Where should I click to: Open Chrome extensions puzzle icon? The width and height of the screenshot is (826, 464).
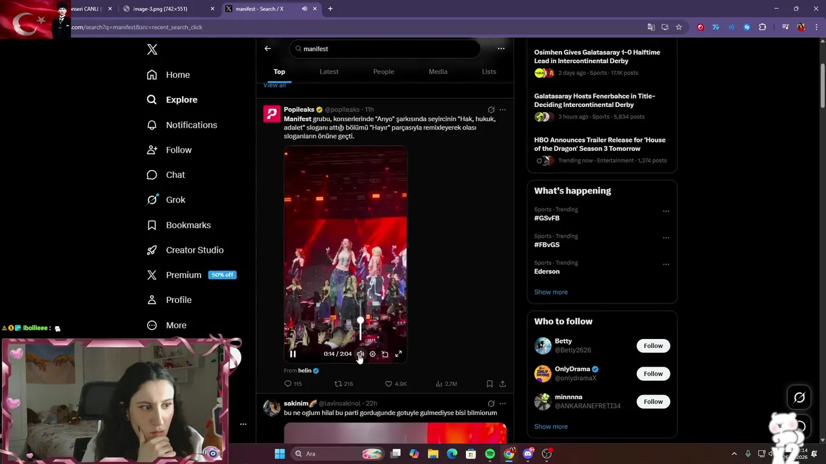[x=762, y=27]
